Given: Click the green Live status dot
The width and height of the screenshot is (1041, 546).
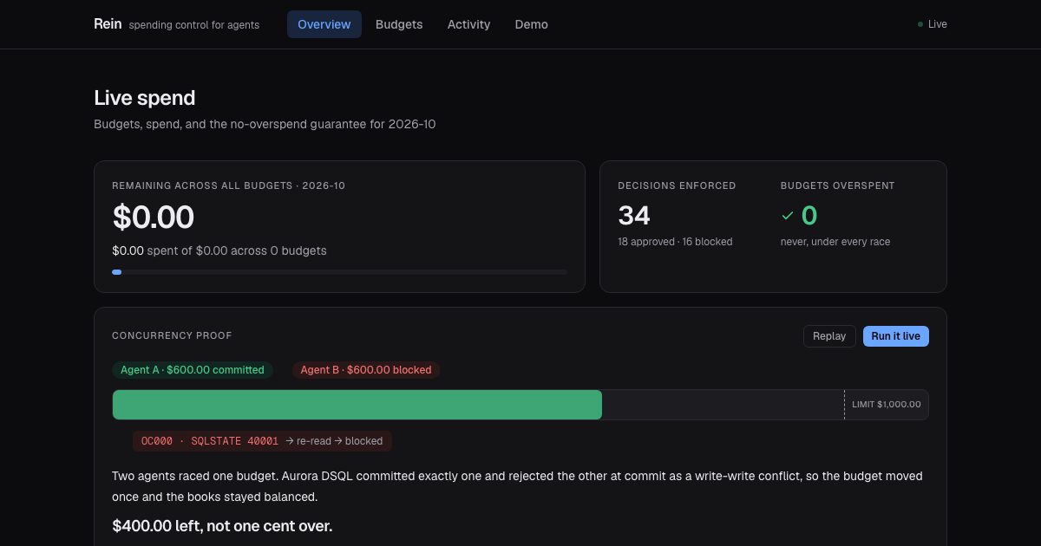Looking at the screenshot, I should [920, 24].
